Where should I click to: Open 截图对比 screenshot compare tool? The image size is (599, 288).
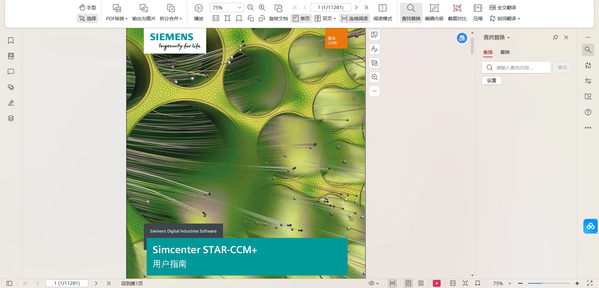(x=457, y=13)
